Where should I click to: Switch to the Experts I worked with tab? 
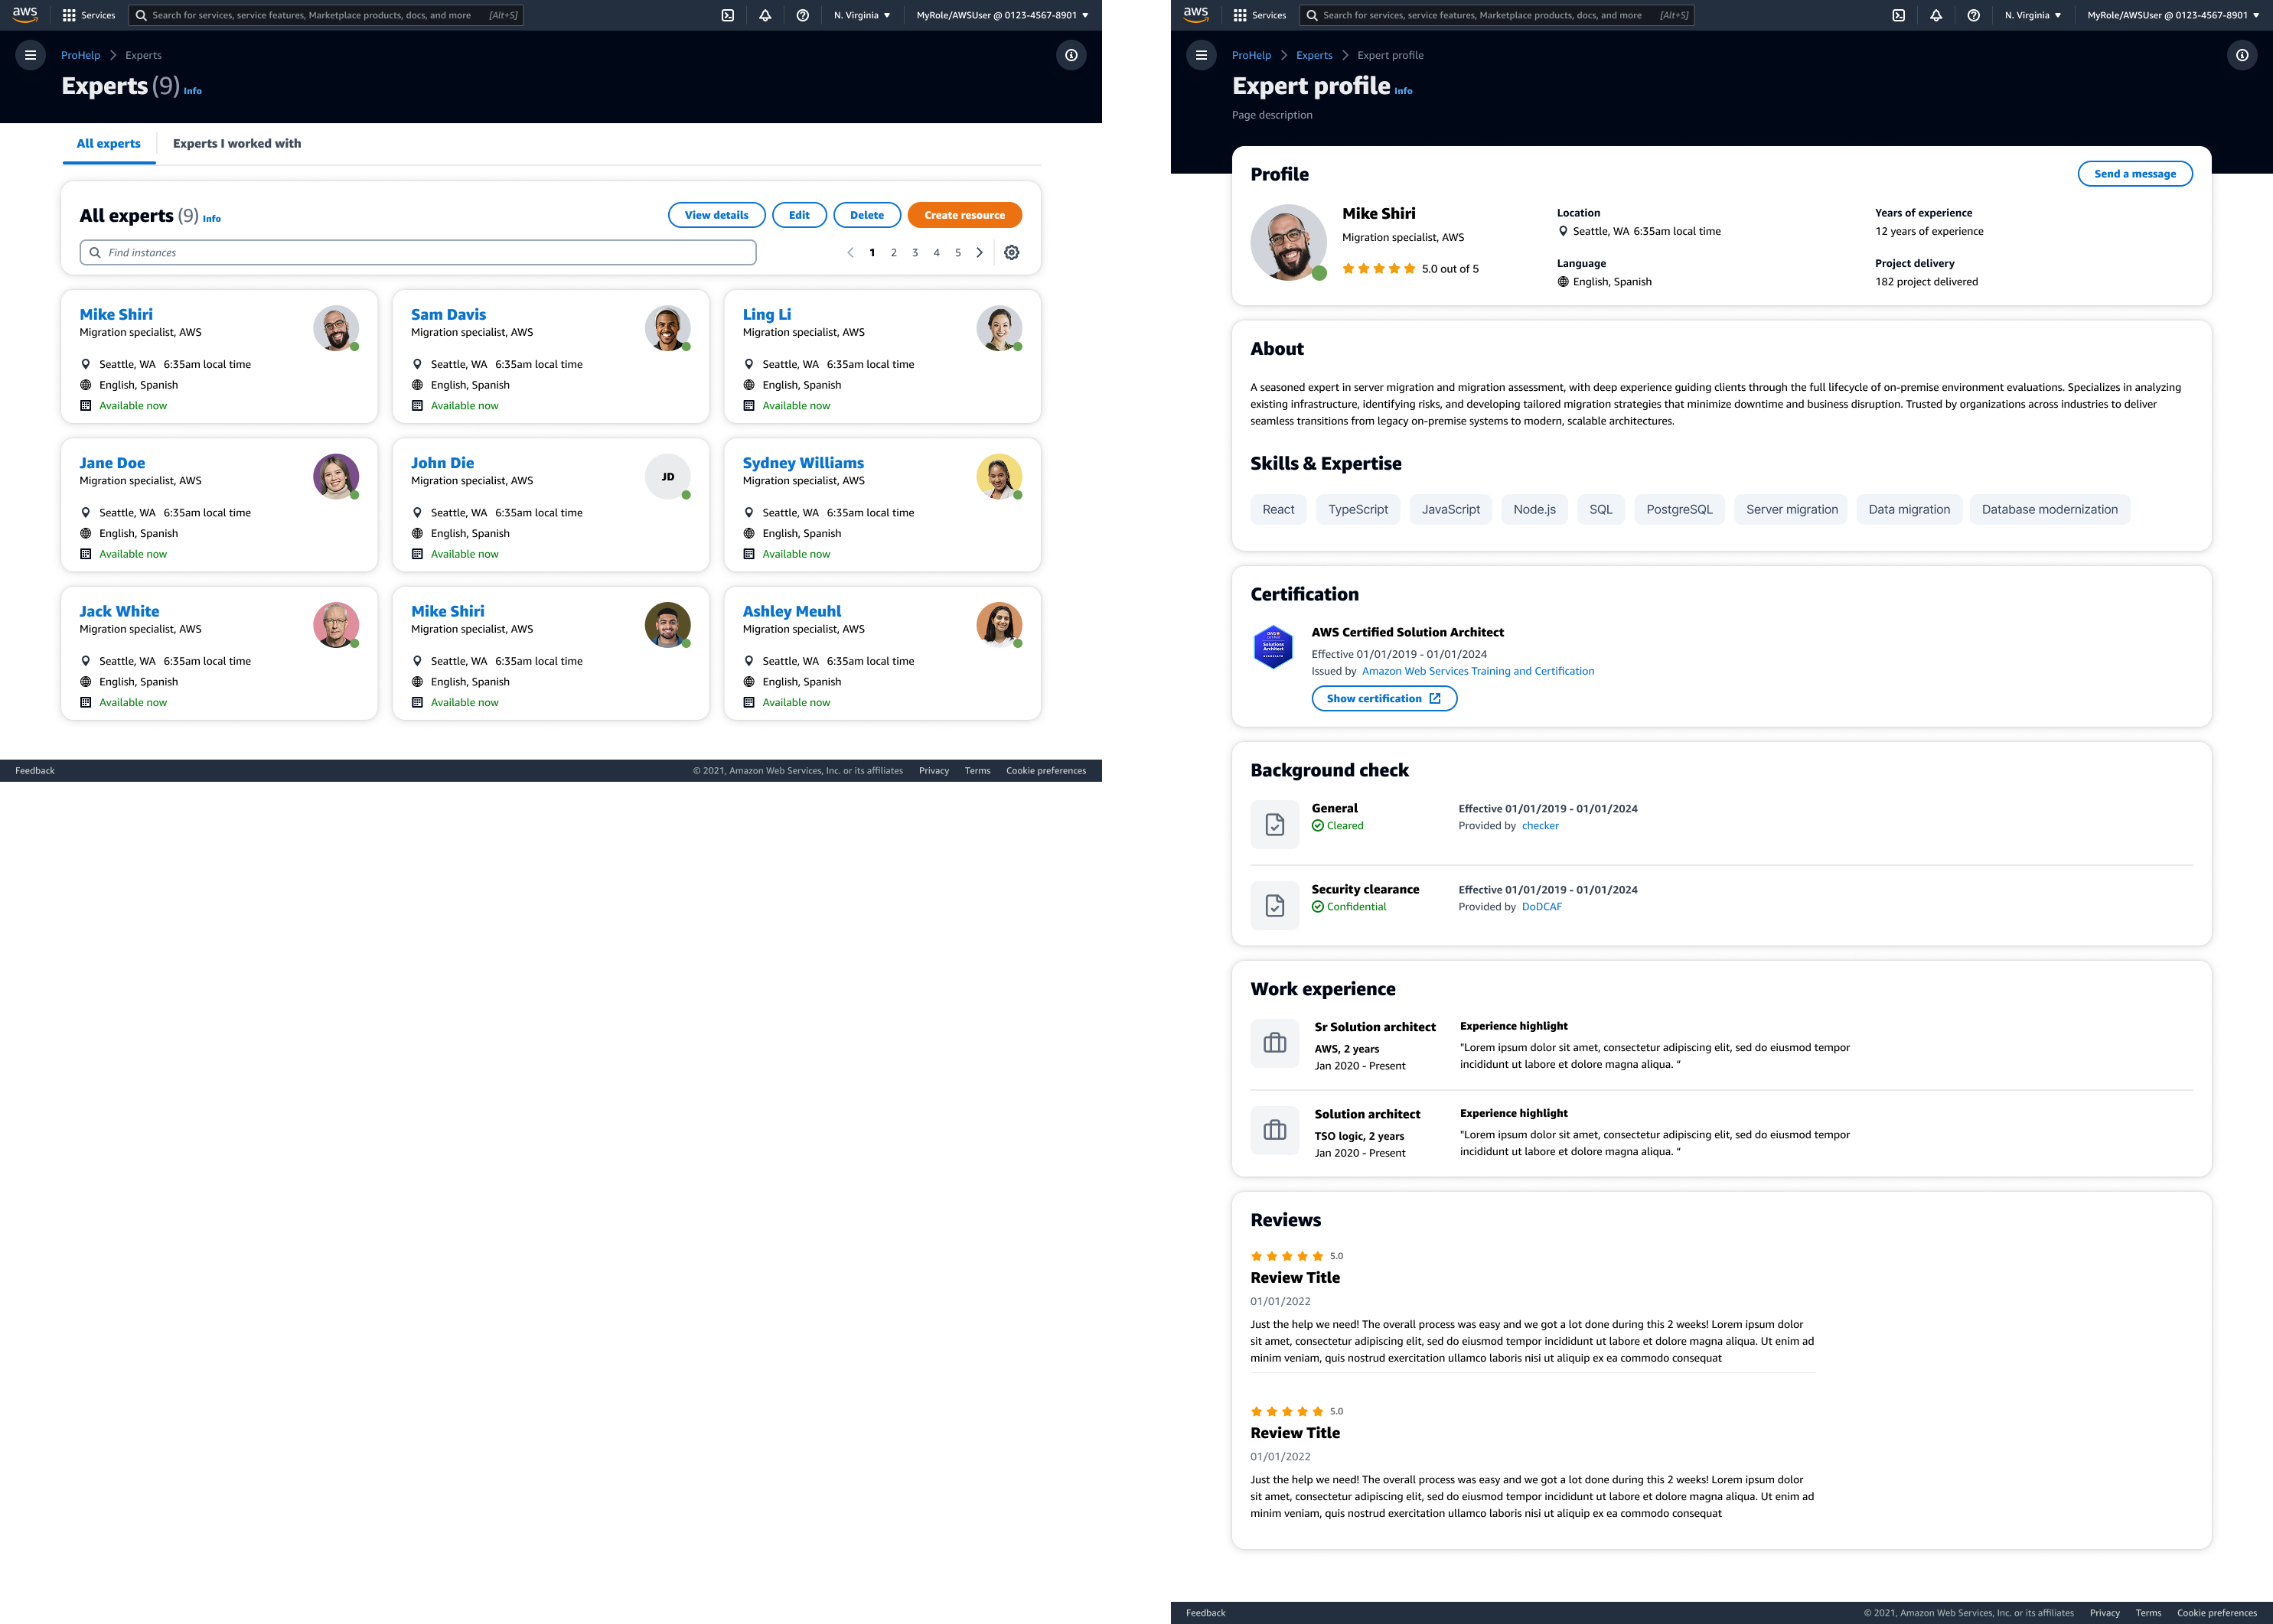point(237,144)
